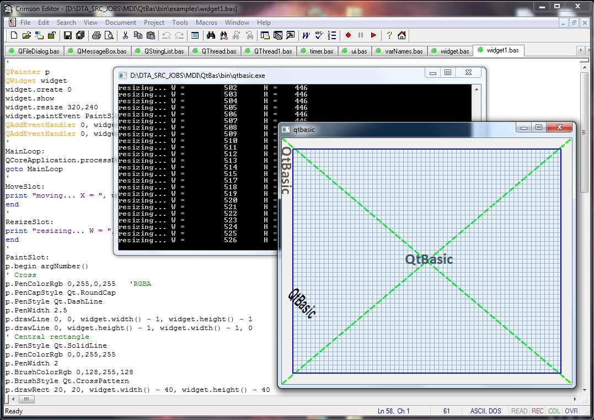Open the Macros menu

click(x=206, y=23)
